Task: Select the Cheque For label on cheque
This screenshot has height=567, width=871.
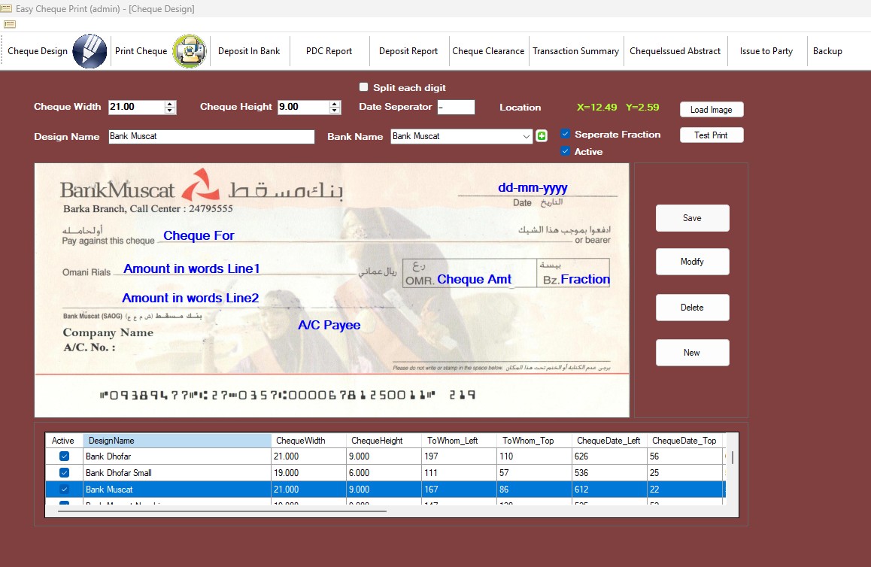Action: (x=199, y=235)
